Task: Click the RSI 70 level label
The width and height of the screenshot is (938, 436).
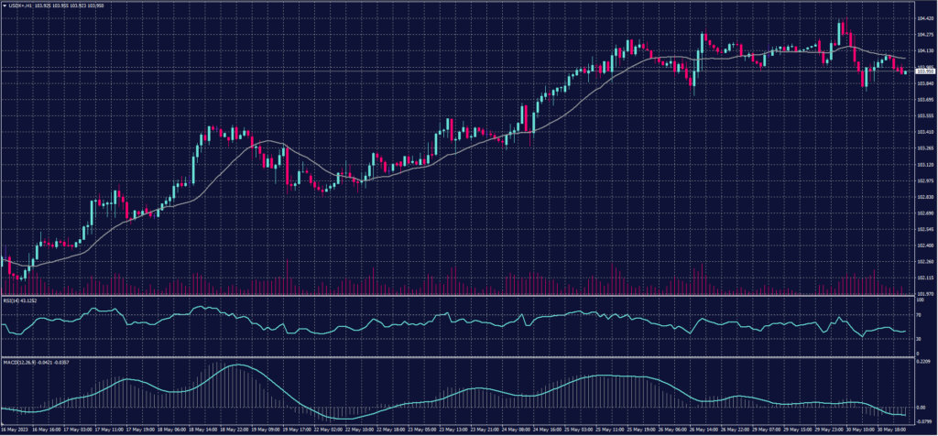Action: pos(919,313)
